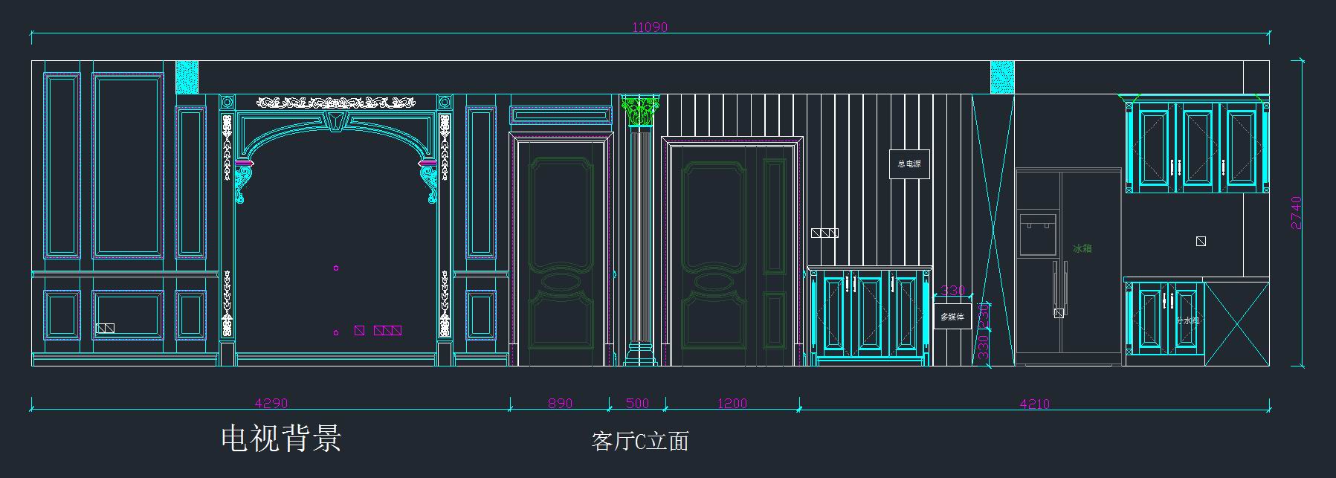Click the keystone at arch center
This screenshot has width=1336, height=478.
click(336, 120)
